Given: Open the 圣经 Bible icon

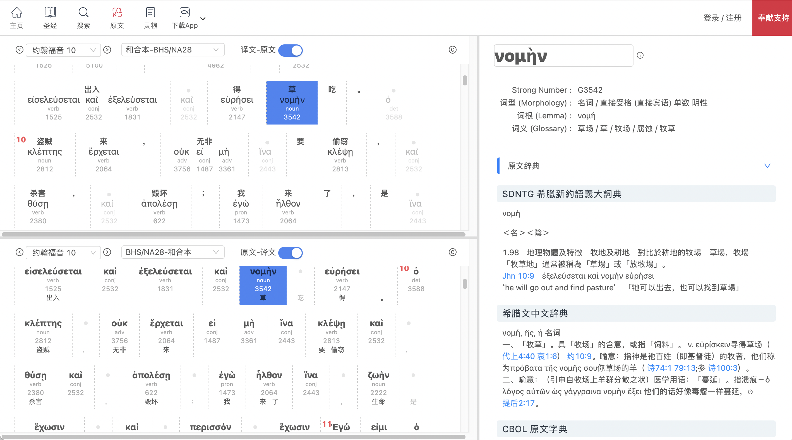Looking at the screenshot, I should [x=50, y=18].
